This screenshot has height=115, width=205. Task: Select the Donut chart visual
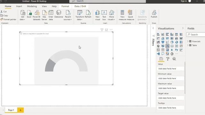(x=176, y=42)
